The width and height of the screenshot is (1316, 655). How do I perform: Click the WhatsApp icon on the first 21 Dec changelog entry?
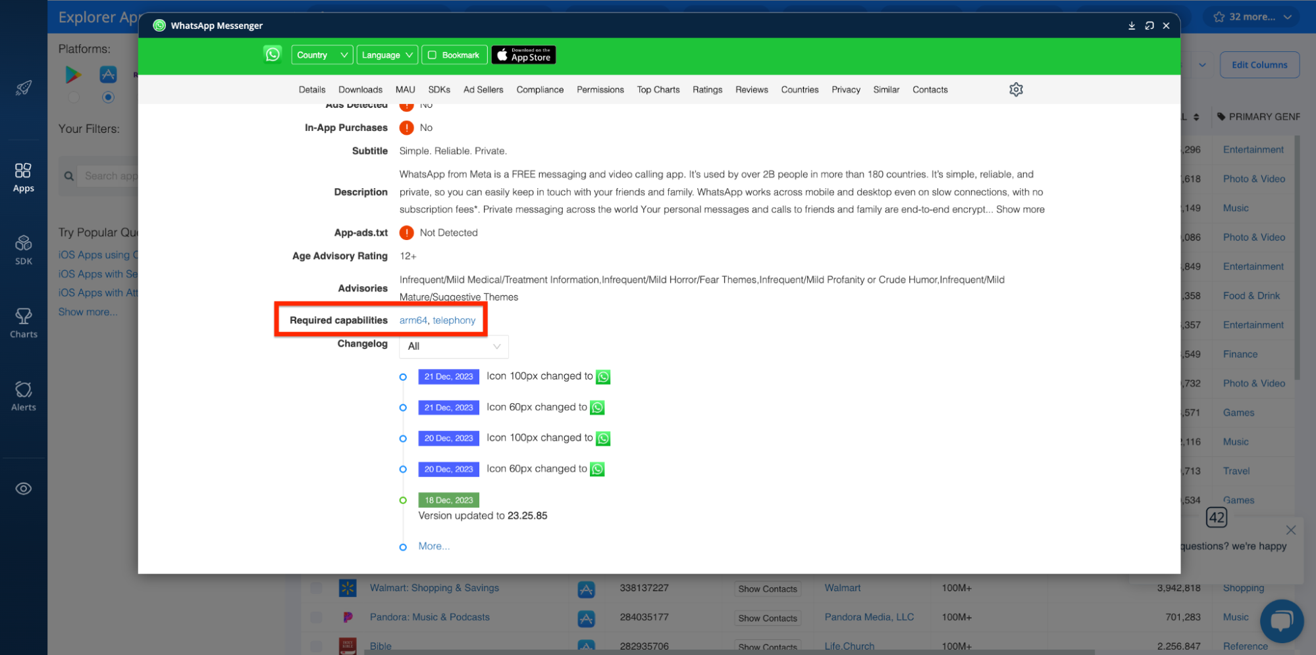(x=603, y=377)
